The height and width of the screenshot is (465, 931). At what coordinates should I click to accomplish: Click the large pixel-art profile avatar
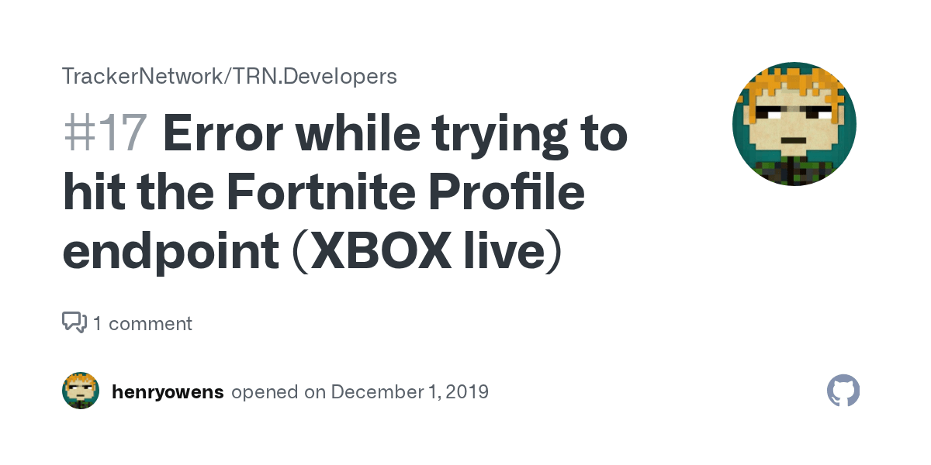tap(794, 124)
